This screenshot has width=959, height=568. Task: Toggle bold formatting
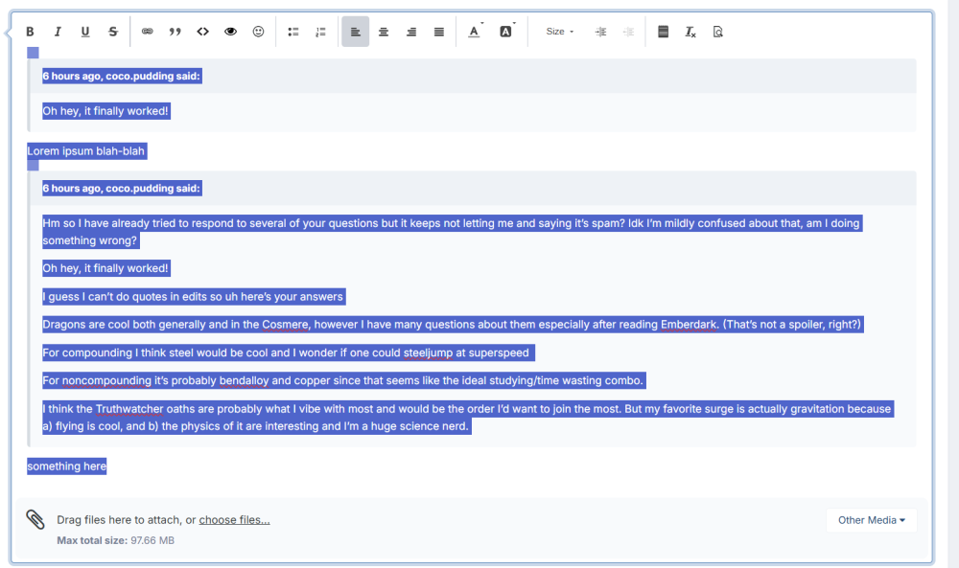click(x=30, y=32)
